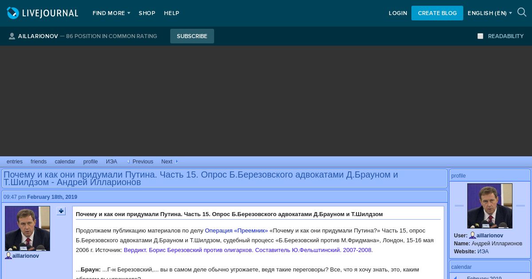Open ИЭА website link in profile panel
The width and height of the screenshot is (532, 279).
pos(483,252)
